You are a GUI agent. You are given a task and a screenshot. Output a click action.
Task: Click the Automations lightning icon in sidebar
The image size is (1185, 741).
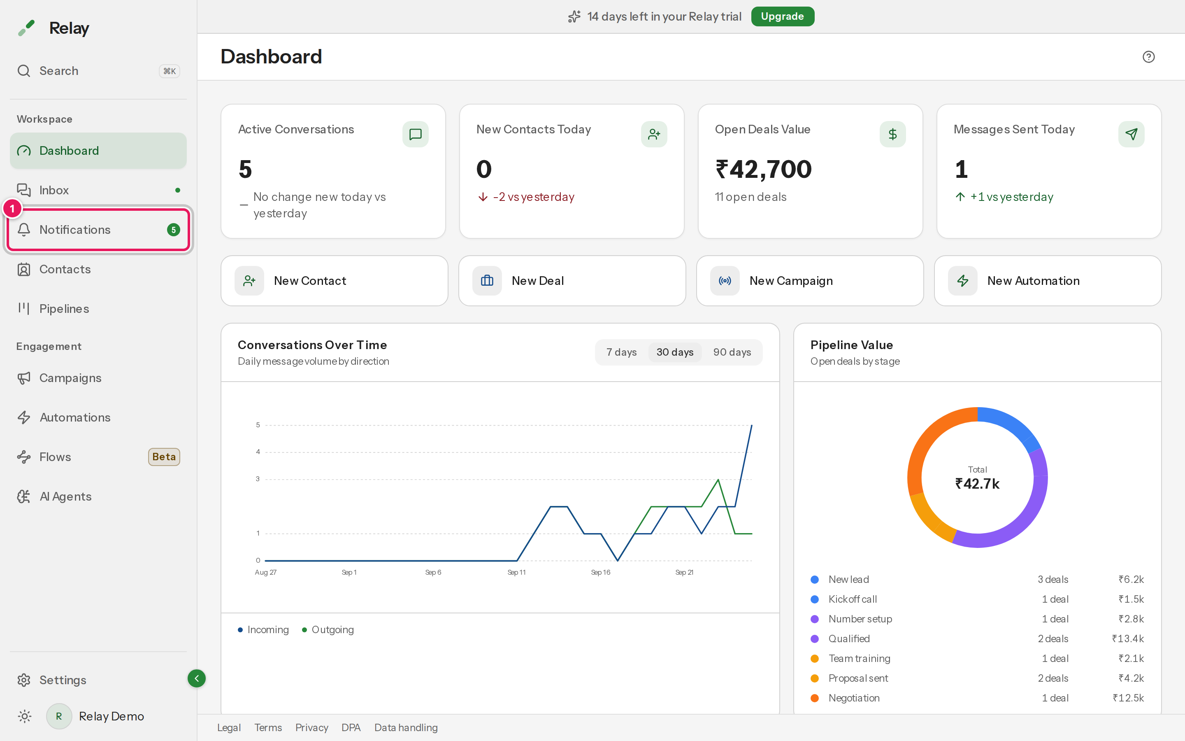click(x=24, y=417)
